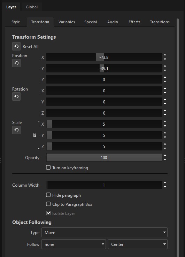Reset the Scale values
This screenshot has width=185, height=257.
[x=16, y=130]
